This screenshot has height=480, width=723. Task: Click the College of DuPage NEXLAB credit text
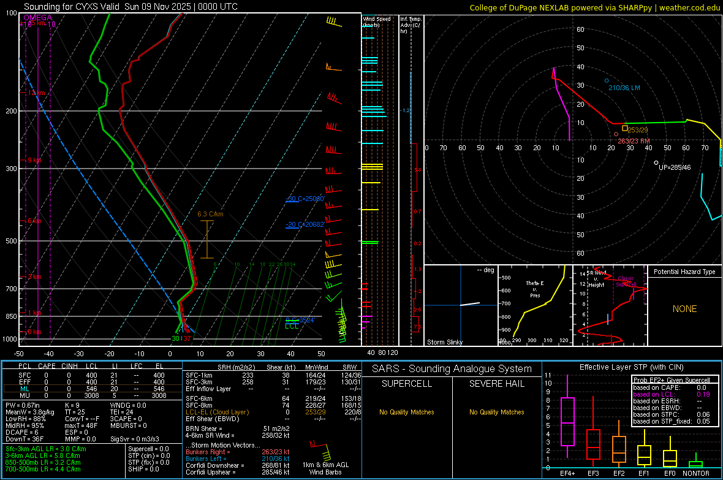pos(594,7)
